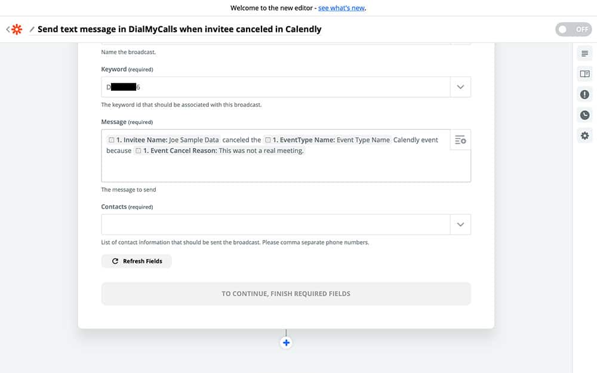
Task: Show Zap alerts via exclamation icon
Action: [584, 94]
